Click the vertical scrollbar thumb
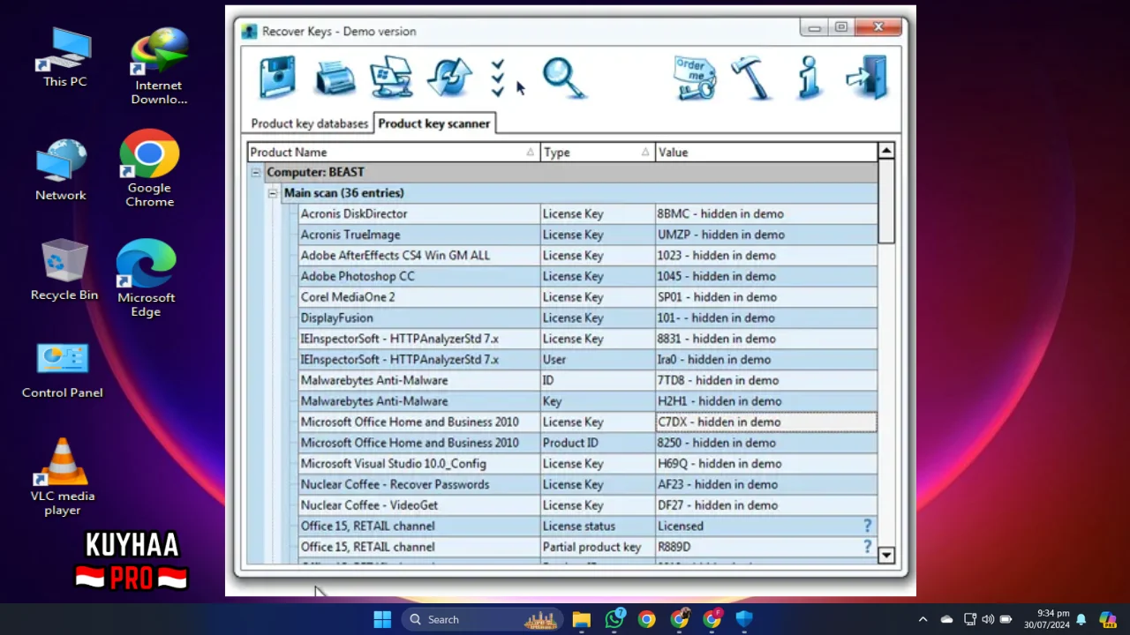 click(x=886, y=201)
